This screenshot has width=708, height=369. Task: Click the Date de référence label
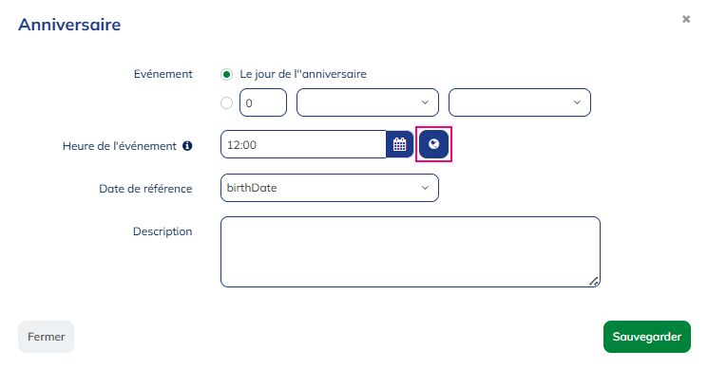[x=145, y=189]
